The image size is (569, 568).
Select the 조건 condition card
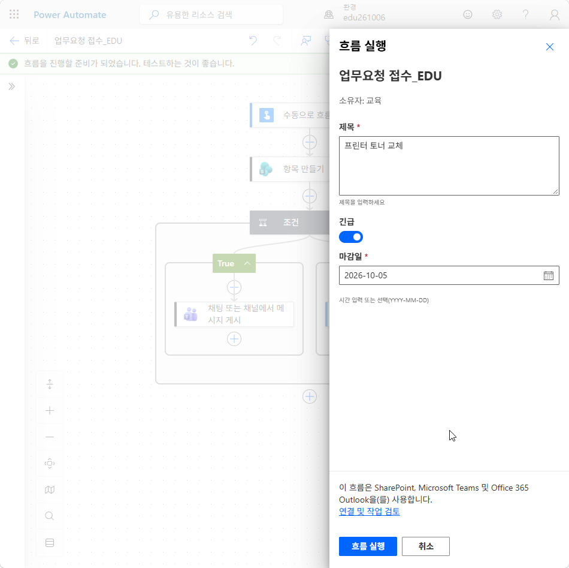(289, 223)
